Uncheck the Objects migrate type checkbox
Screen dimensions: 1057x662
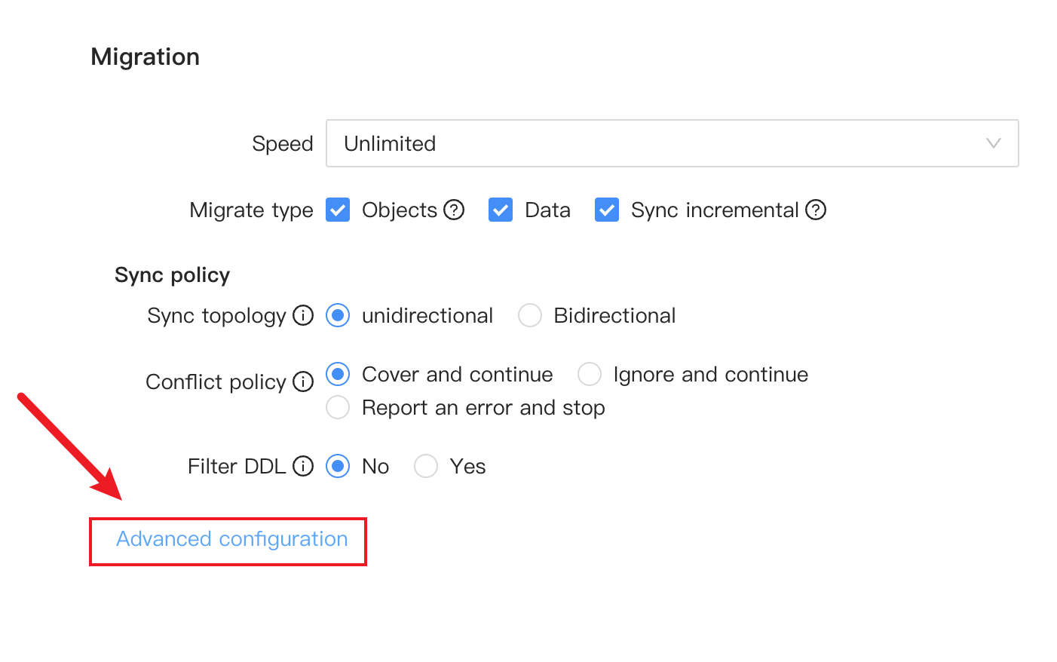click(338, 210)
